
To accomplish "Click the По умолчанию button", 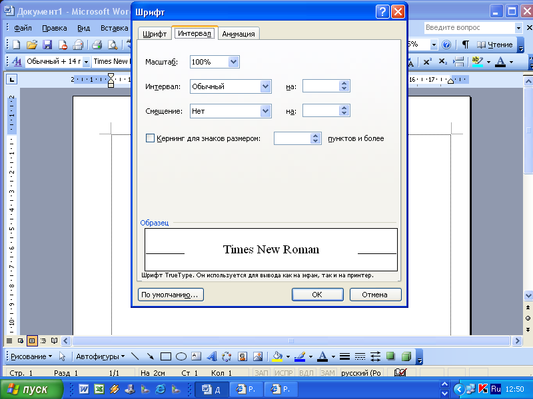I will [171, 295].
